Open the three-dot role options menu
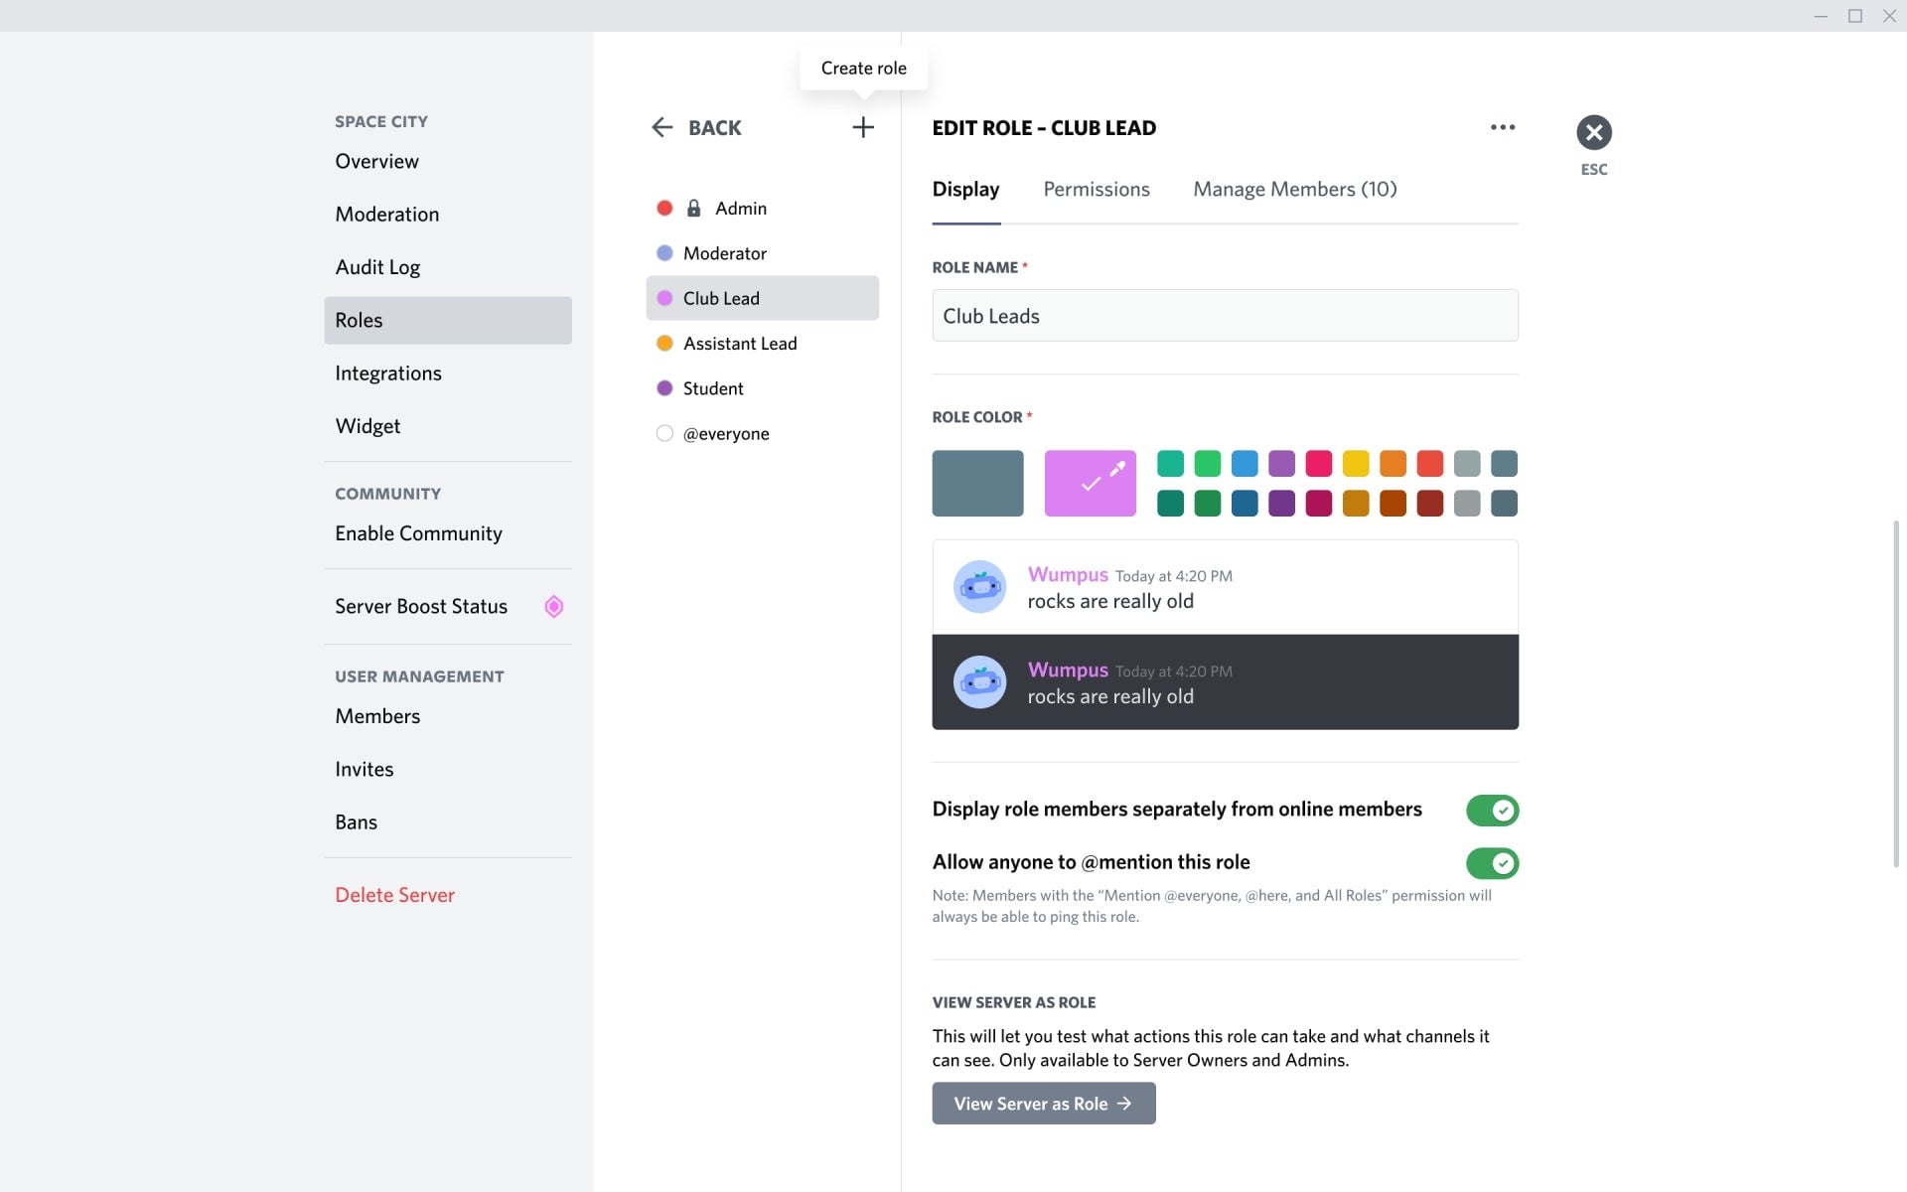 point(1503,127)
